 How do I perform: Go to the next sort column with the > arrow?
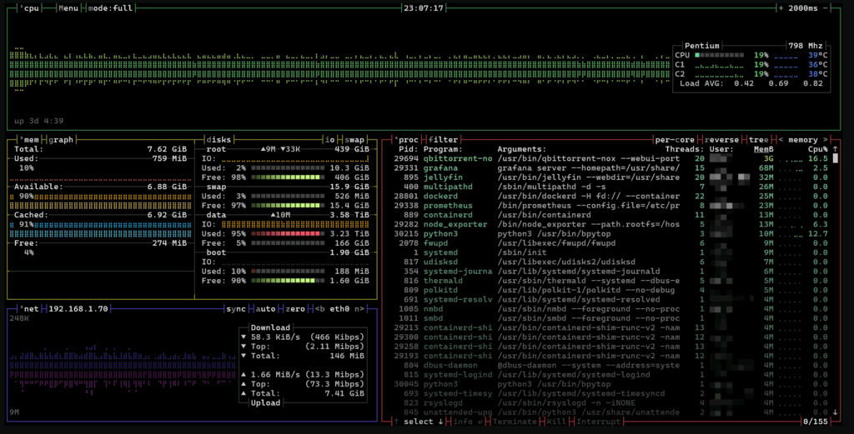tap(826, 140)
